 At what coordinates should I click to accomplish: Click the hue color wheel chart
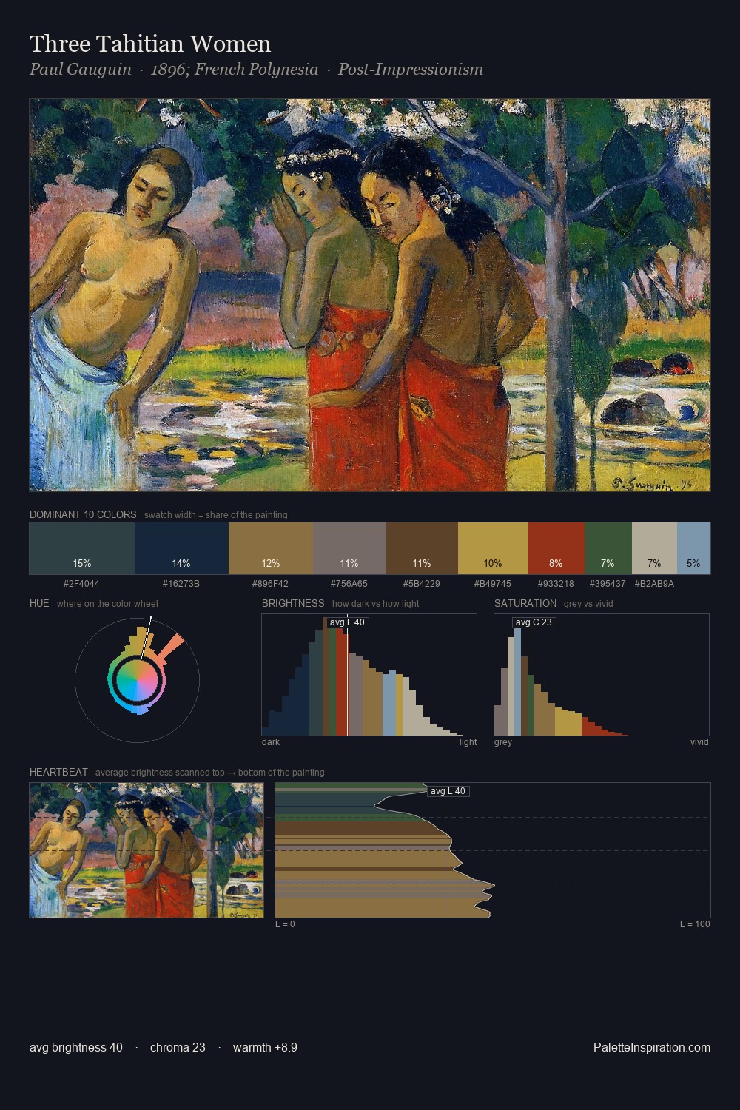[x=137, y=679]
